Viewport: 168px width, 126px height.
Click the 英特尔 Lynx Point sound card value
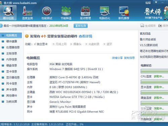[x=68, y=107]
